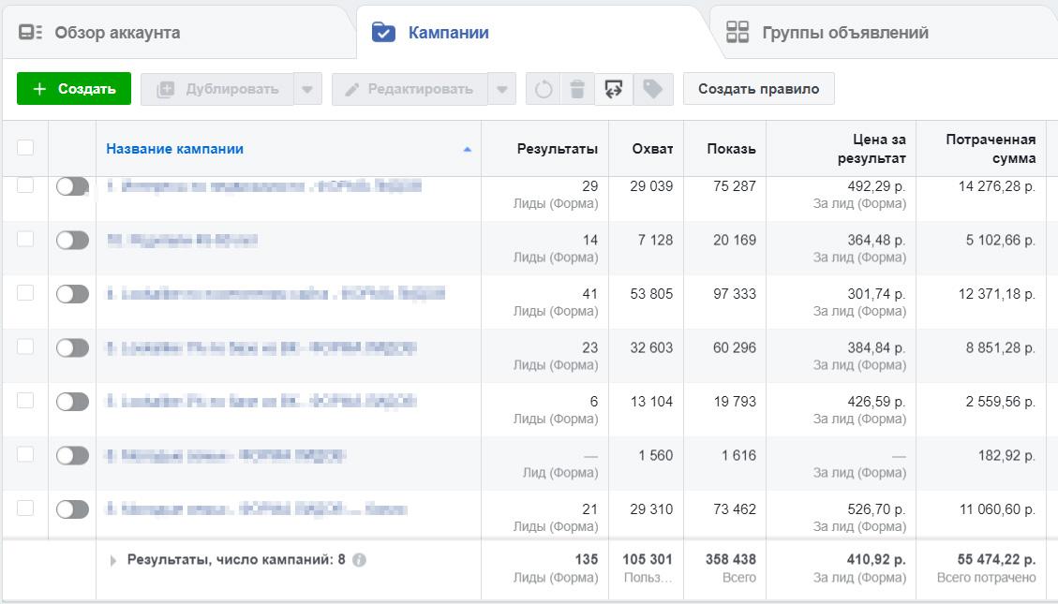Click the Создать правило button
Viewport: 1058px width, 604px height.
[757, 89]
